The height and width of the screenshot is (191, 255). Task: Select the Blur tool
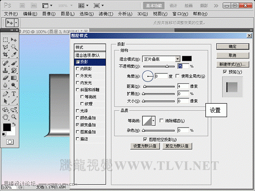click(5, 85)
